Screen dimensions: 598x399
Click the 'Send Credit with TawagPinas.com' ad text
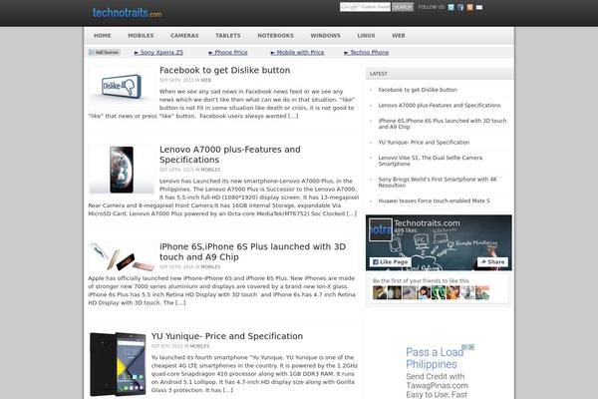(x=438, y=381)
